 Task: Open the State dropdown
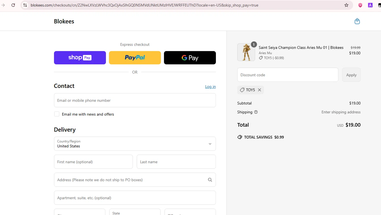click(x=135, y=212)
